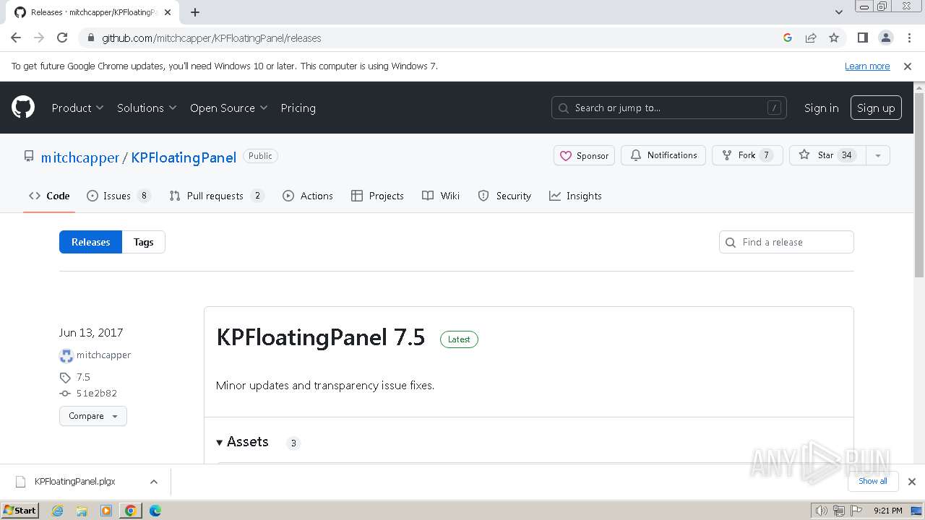Collapse the Assets section
The width and height of the screenshot is (925, 520).
pos(220,442)
